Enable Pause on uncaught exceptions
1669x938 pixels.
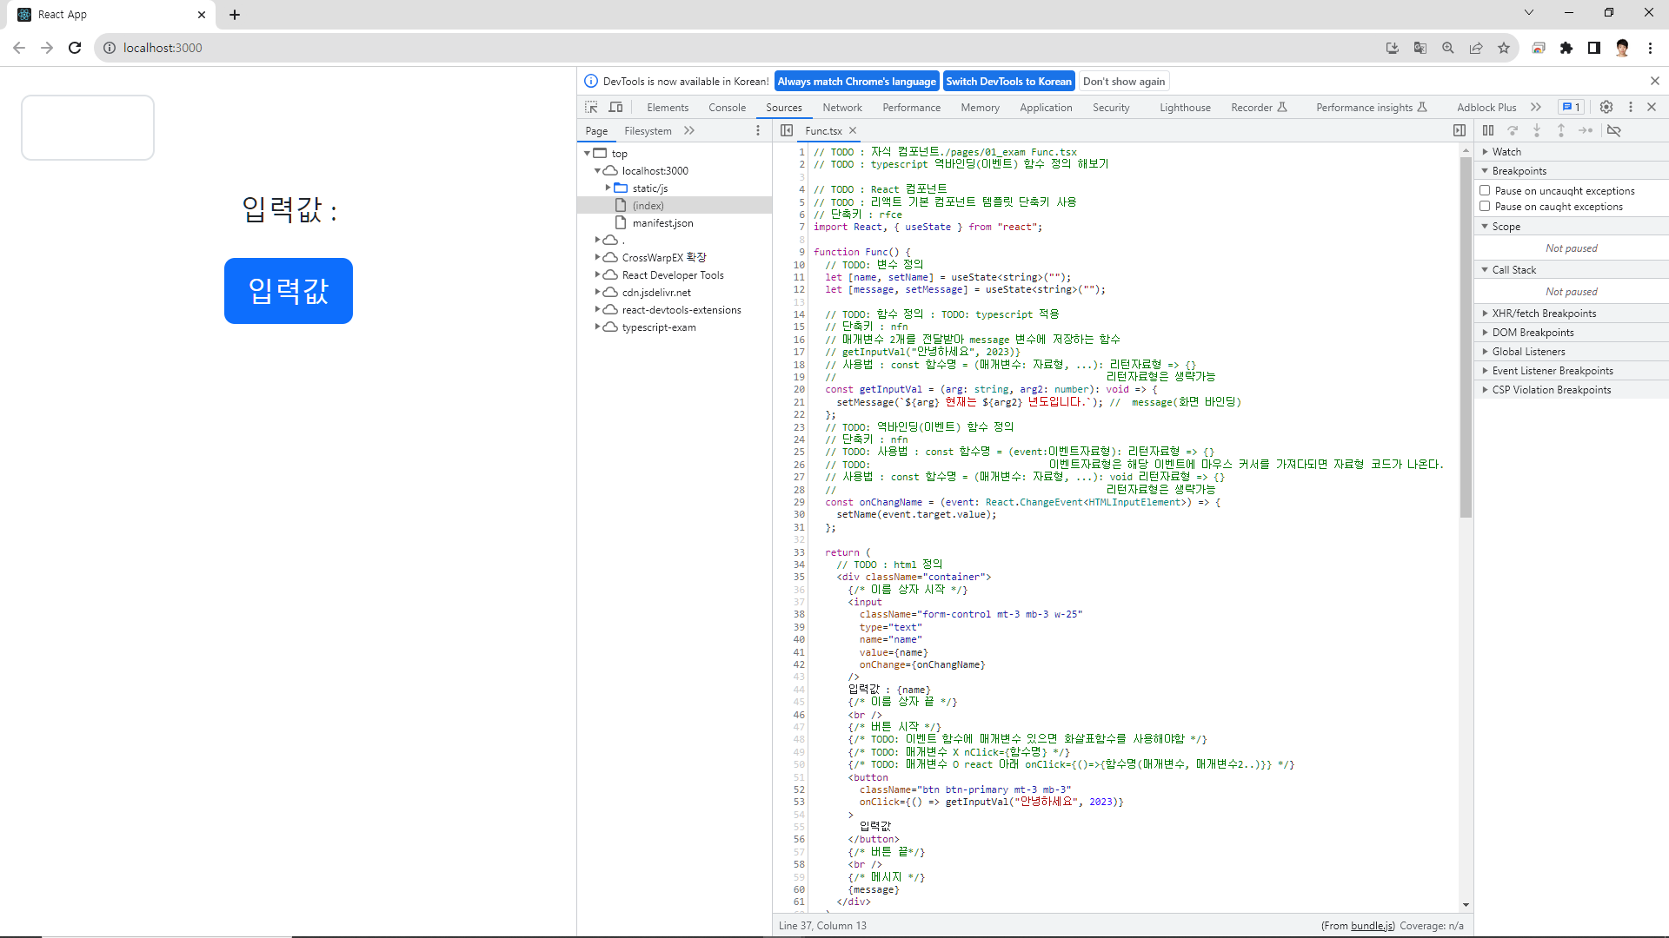tap(1486, 190)
